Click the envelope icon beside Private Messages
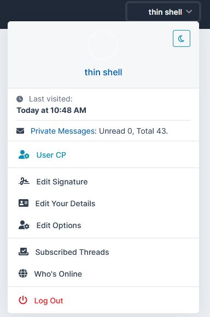Image resolution: width=210 pixels, height=317 pixels. point(20,131)
